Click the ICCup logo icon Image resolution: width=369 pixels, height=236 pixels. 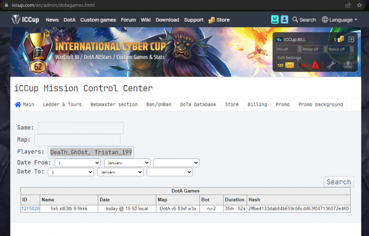pos(16,20)
